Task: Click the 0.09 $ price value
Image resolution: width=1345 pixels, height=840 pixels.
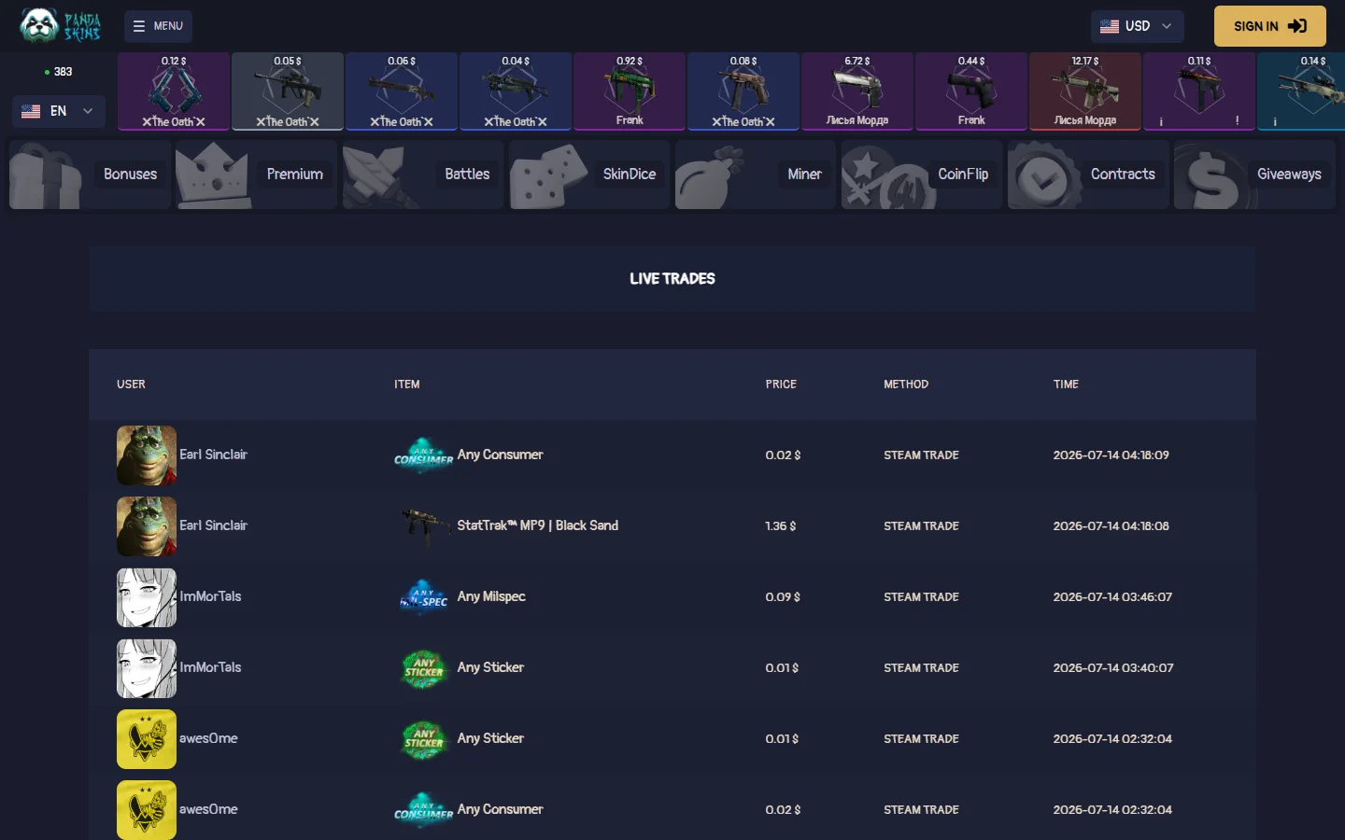Action: 783,597
